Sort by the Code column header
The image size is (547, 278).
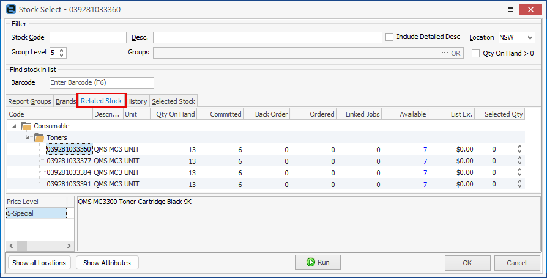[x=50, y=114]
